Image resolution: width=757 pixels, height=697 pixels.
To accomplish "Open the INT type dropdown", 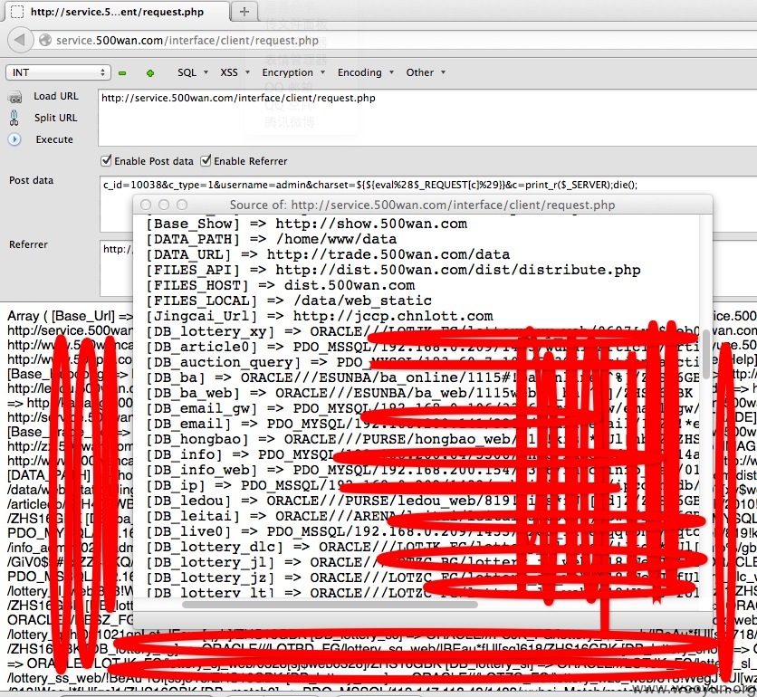I will tap(59, 72).
